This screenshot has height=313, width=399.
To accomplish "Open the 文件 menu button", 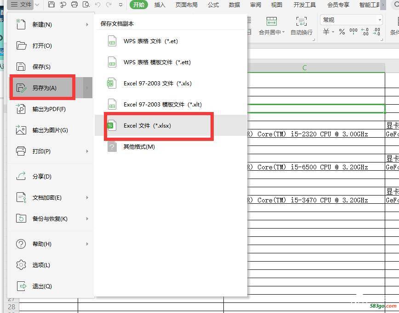I will 21,4.
